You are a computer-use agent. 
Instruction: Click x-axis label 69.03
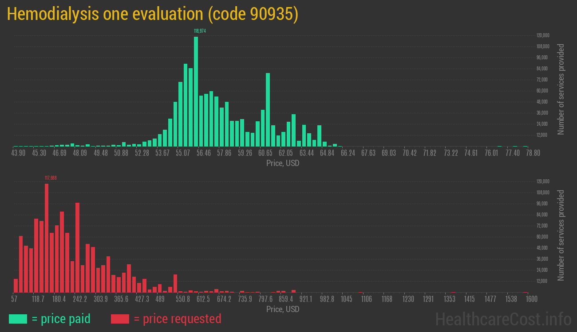pos(389,153)
